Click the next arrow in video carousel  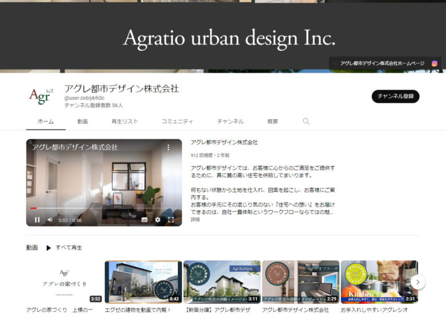click(x=418, y=282)
